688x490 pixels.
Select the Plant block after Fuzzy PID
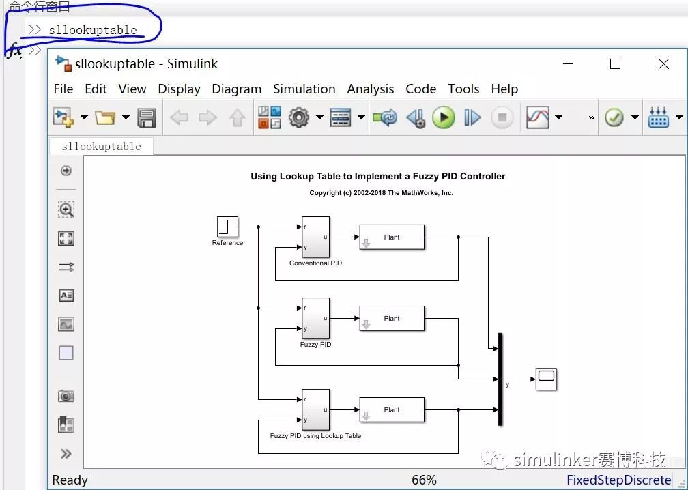(392, 318)
